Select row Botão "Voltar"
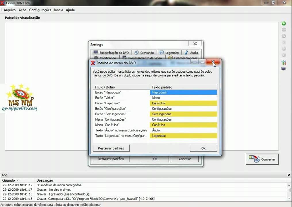Screen dimensions: 292x207 click(121, 98)
